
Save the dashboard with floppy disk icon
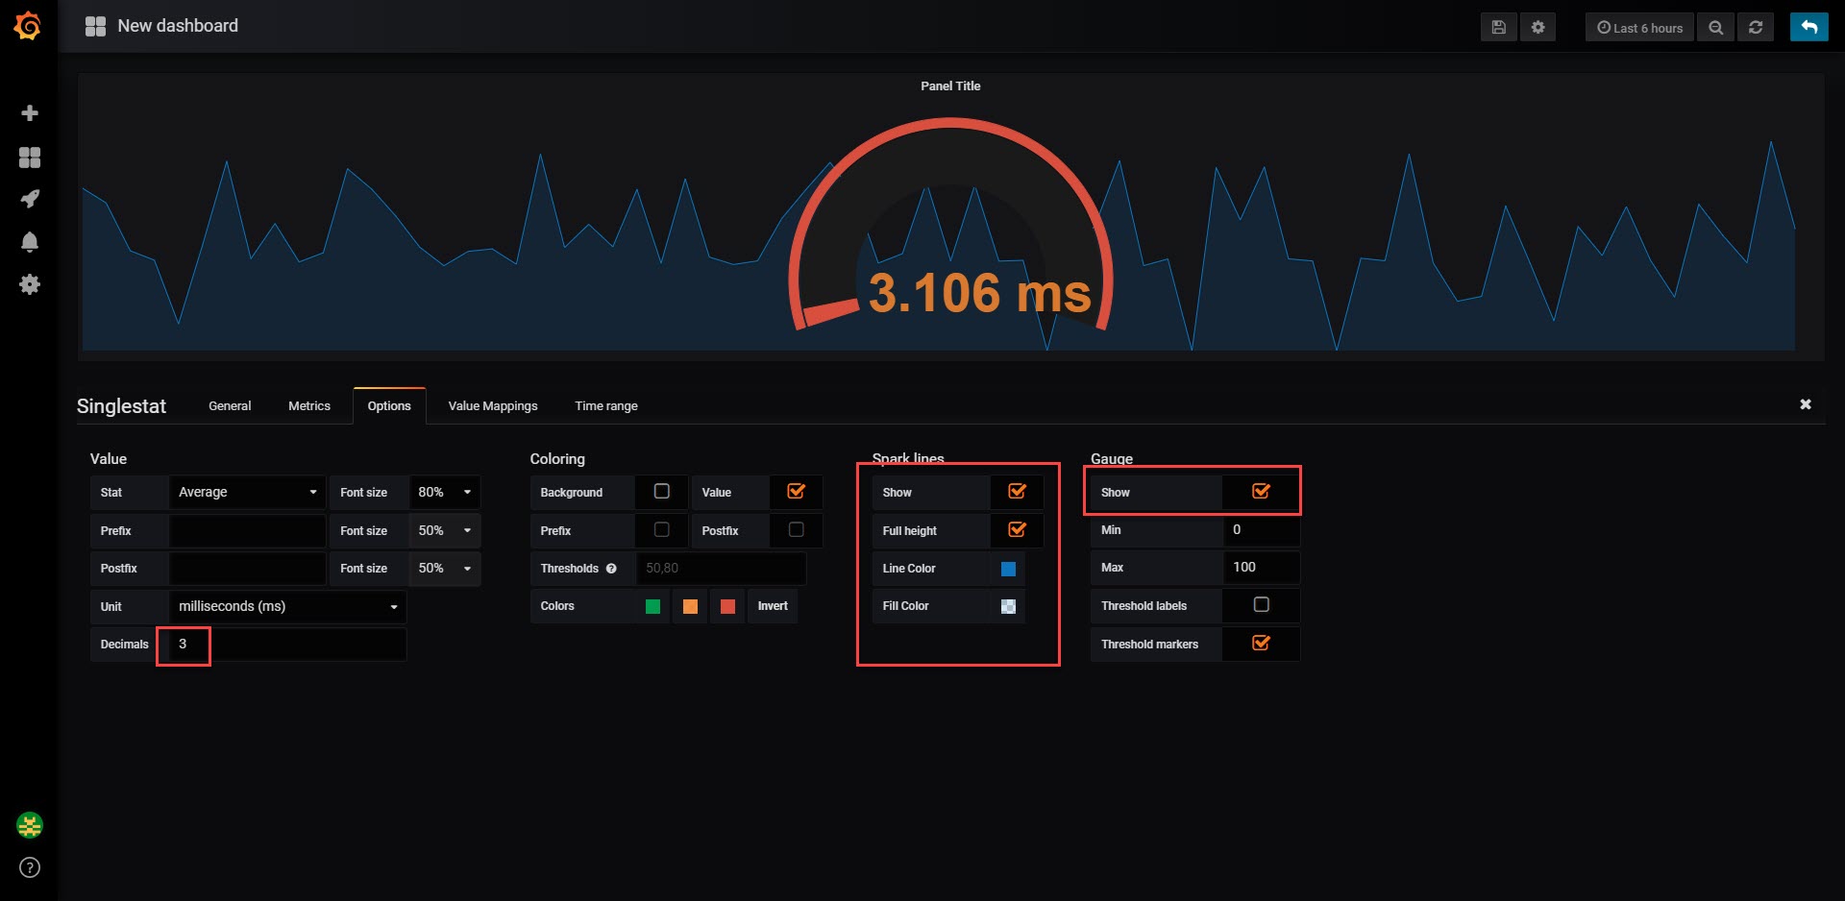tap(1498, 27)
